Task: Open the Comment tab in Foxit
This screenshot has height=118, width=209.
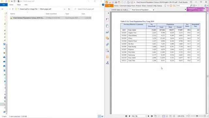Action: tap(123, 6)
